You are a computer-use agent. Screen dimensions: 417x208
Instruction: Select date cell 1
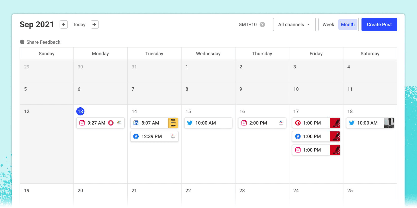208,71
